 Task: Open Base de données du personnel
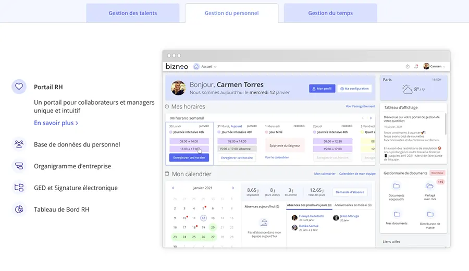77,144
